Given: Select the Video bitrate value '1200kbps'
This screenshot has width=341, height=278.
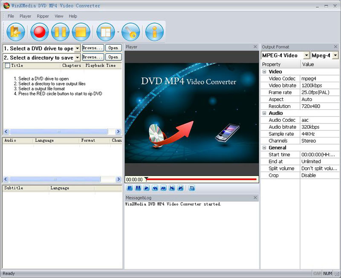Looking at the screenshot, I should point(320,86).
